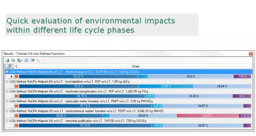Click the orange icon in the fossil depletion row
The width and height of the screenshot is (256, 136).
click(x=16, y=86)
